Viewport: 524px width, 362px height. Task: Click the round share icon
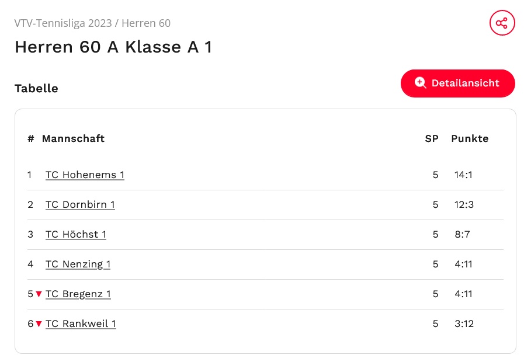pyautogui.click(x=502, y=23)
